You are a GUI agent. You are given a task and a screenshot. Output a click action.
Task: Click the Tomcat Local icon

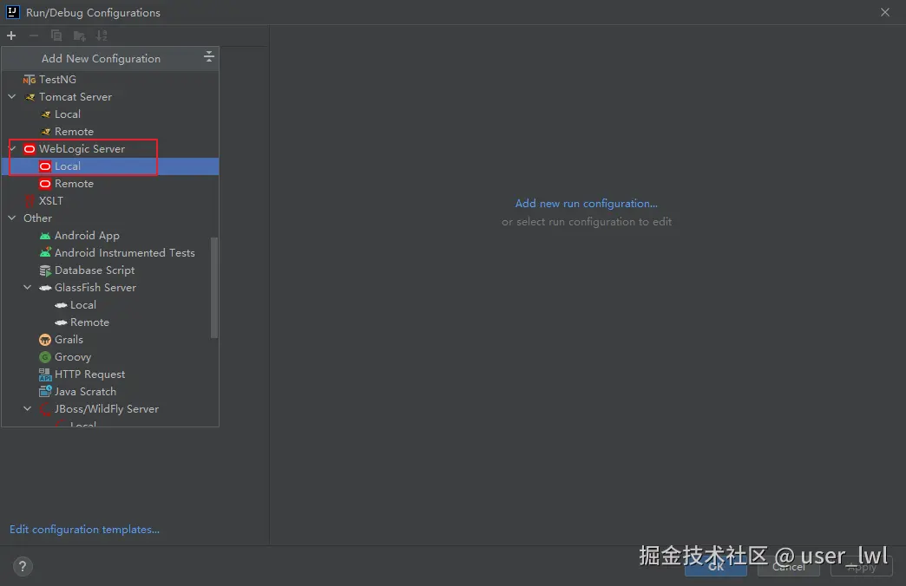[x=46, y=114]
